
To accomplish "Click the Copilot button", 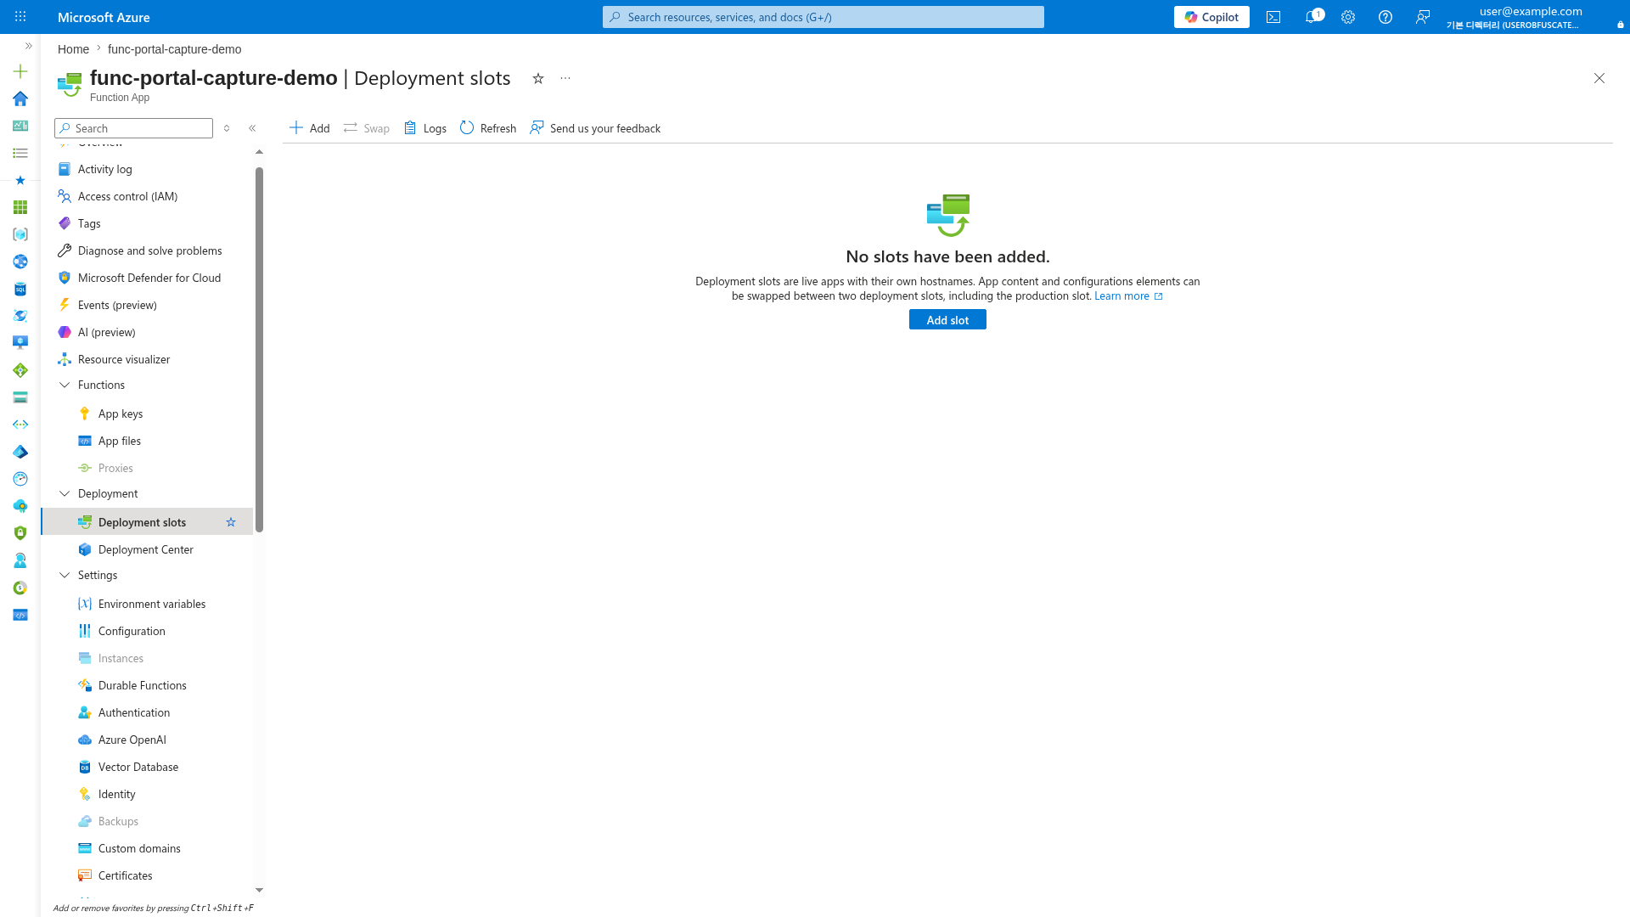I will click(x=1211, y=17).
